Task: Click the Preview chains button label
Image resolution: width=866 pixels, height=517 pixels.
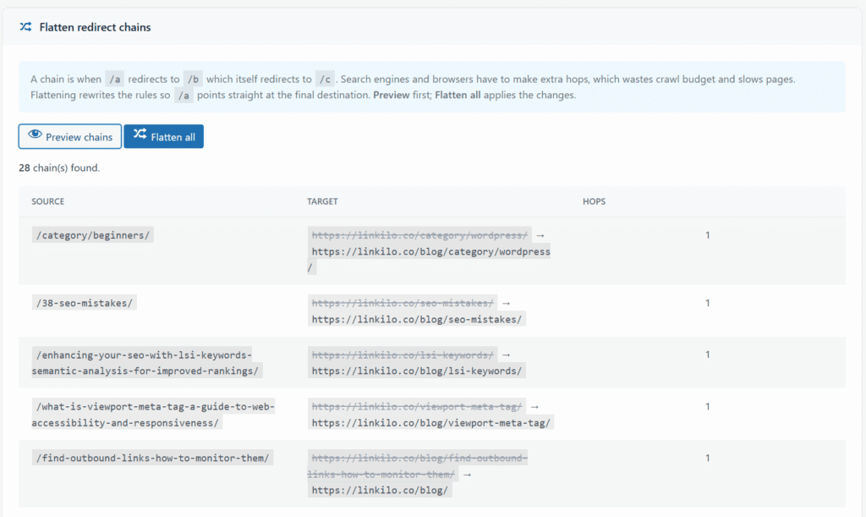Action: tap(79, 137)
